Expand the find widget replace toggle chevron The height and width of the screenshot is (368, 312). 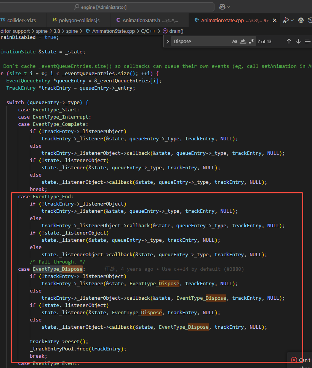[168, 42]
